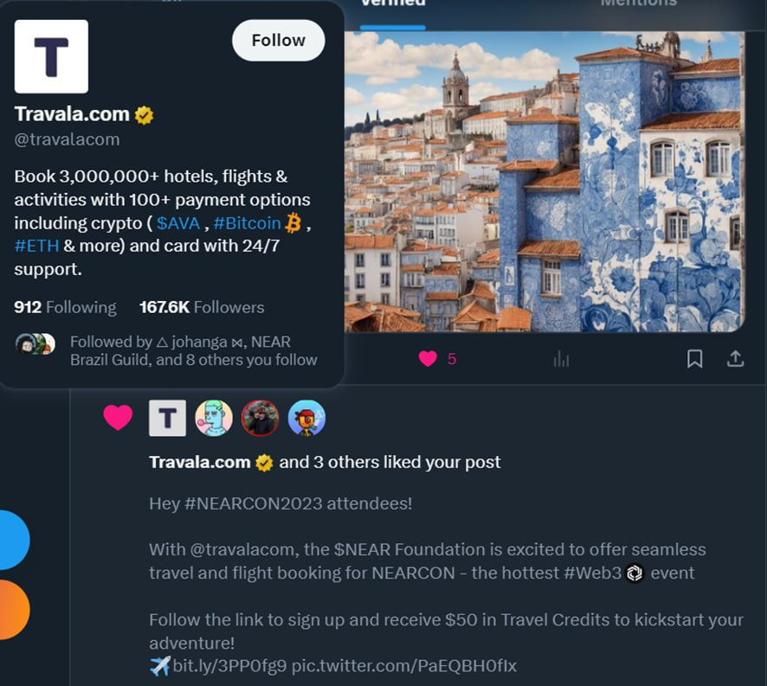Open the green-faced cartoon avatar among likers
Viewport: 767px width, 686px height.
214,419
